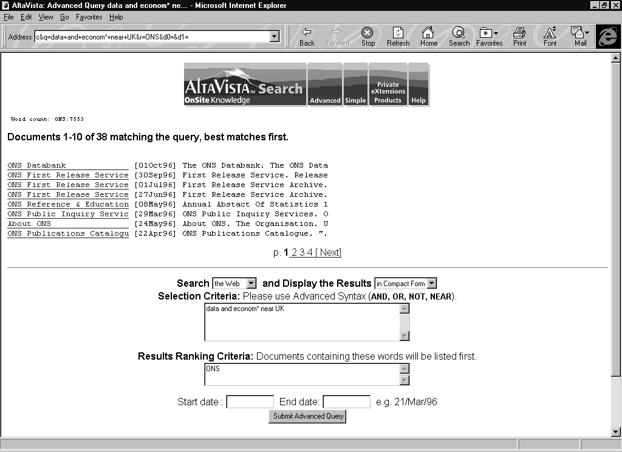Click the Address URL field

(152, 37)
